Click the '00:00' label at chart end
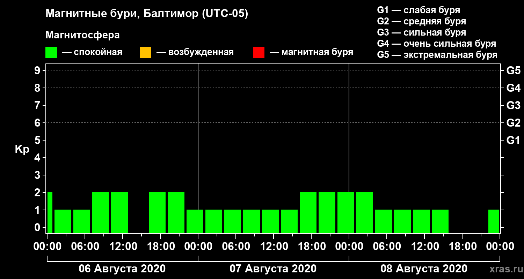Viewport: 524px width, 279px height. (x=500, y=246)
